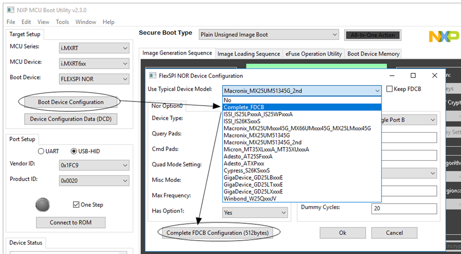This screenshot has height=254, width=461.
Task: Switch to Image Loading Sequence tab
Action: [x=249, y=54]
